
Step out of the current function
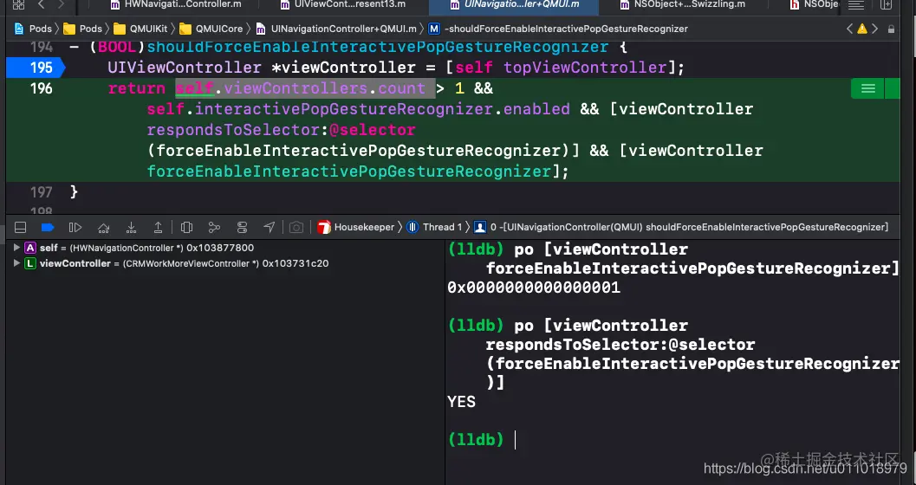tap(159, 227)
